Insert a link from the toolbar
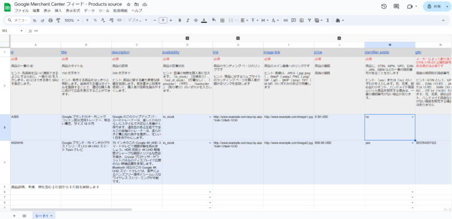Screen dimensions: 452x219 click(285, 21)
